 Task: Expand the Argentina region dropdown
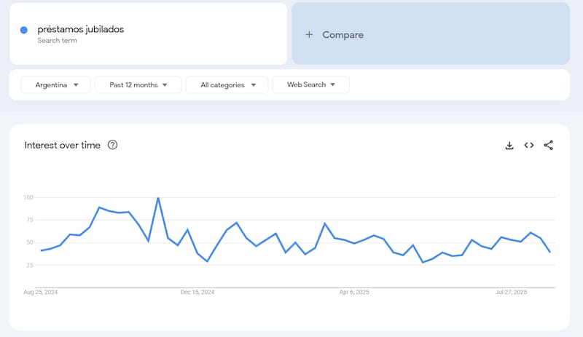[x=56, y=85]
